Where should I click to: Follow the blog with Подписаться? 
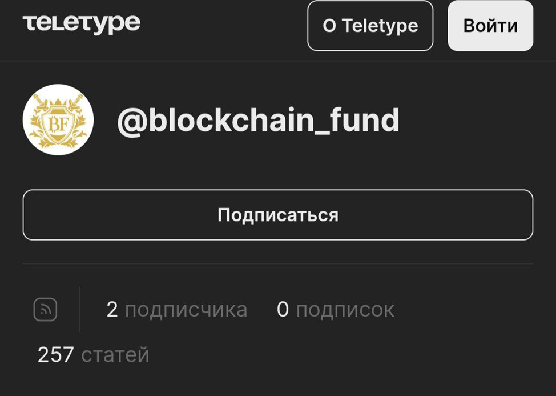pyautogui.click(x=278, y=215)
